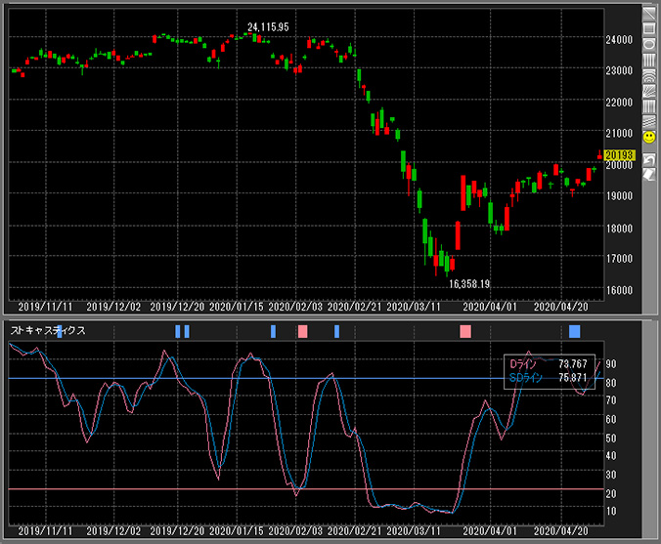Select the circle drawing tool
This screenshot has width=661, height=544.
point(649,44)
